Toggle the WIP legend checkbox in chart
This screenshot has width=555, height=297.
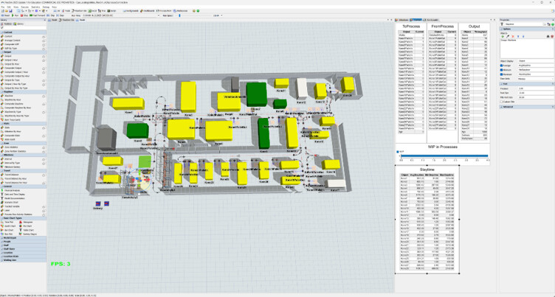[x=398, y=152]
